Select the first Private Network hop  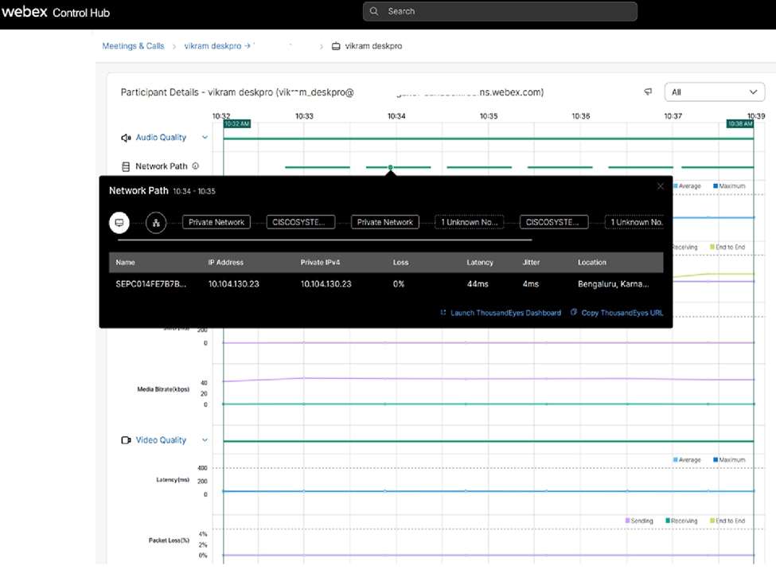(216, 222)
